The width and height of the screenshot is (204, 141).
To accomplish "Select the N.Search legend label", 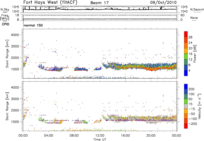I will (197, 9).
